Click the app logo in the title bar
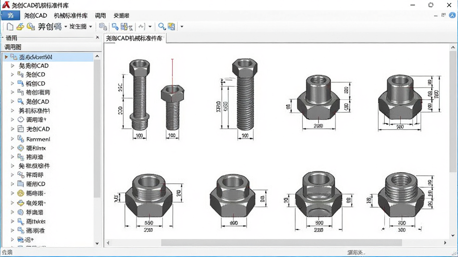This screenshot has width=458, height=257. [x=6, y=4]
